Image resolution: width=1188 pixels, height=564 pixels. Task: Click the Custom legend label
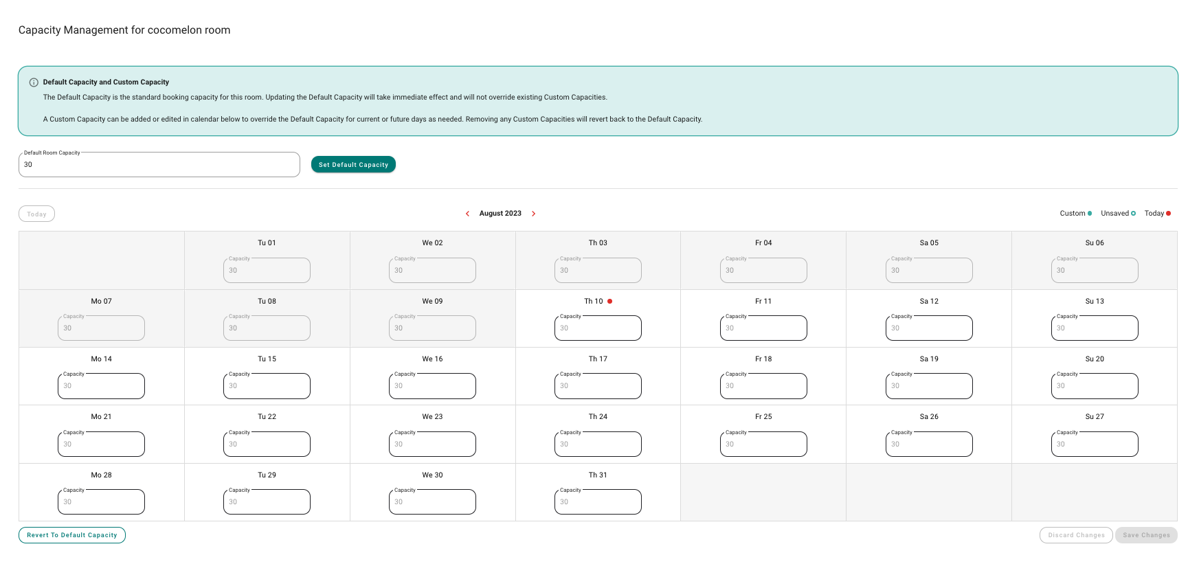pyautogui.click(x=1072, y=214)
